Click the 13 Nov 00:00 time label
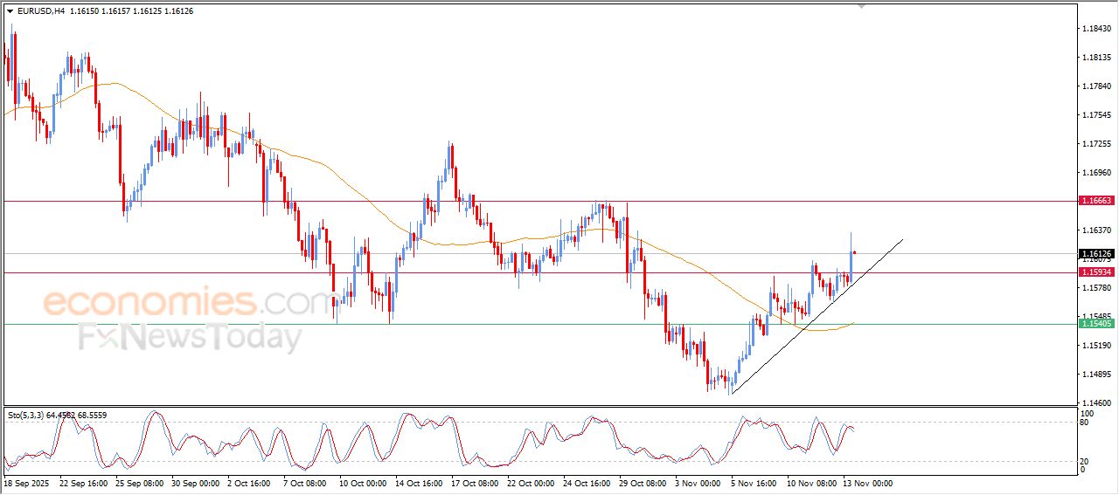The image size is (1119, 495). [x=867, y=483]
